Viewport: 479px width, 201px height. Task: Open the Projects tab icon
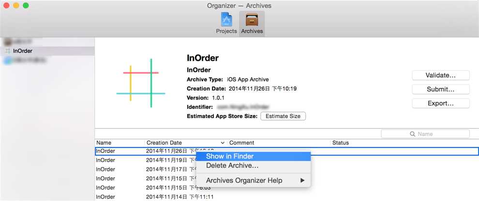pos(226,23)
